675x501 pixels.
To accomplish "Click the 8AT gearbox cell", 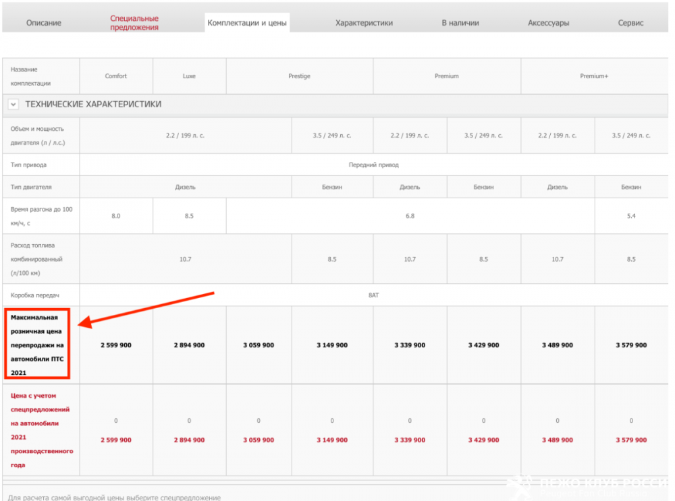I will coord(373,295).
